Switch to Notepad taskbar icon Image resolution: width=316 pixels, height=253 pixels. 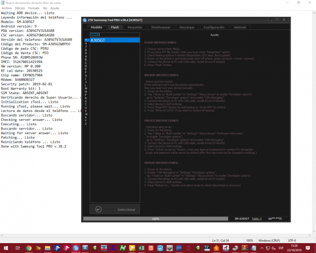(x=254, y=248)
